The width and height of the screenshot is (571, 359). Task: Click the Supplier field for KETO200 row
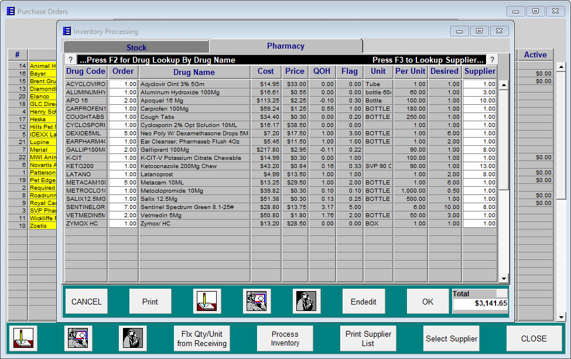(480, 166)
